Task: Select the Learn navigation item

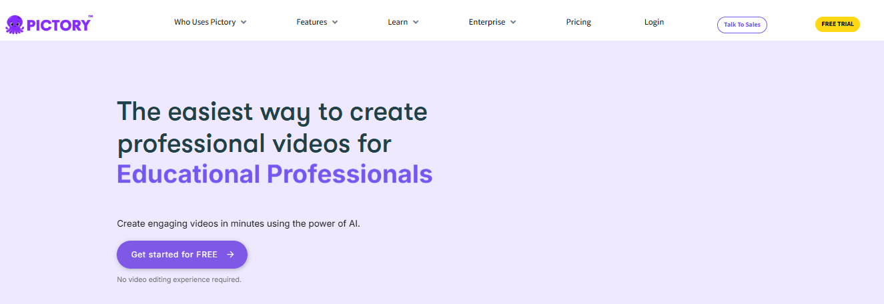Action: tap(398, 22)
